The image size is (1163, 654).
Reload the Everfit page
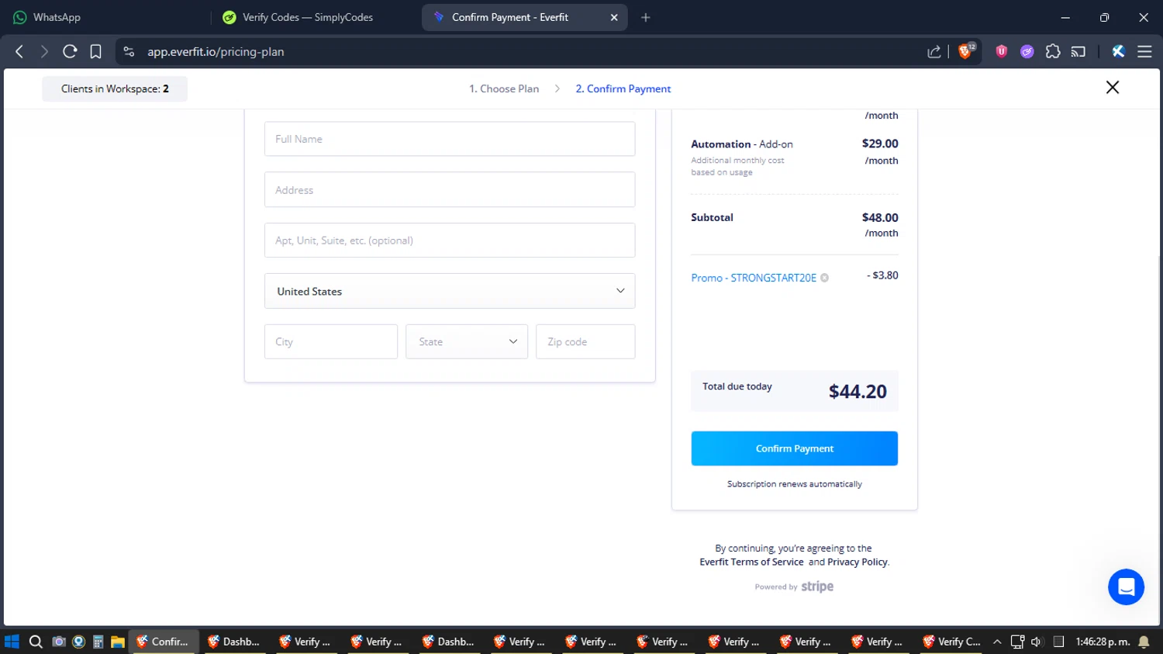(x=70, y=51)
